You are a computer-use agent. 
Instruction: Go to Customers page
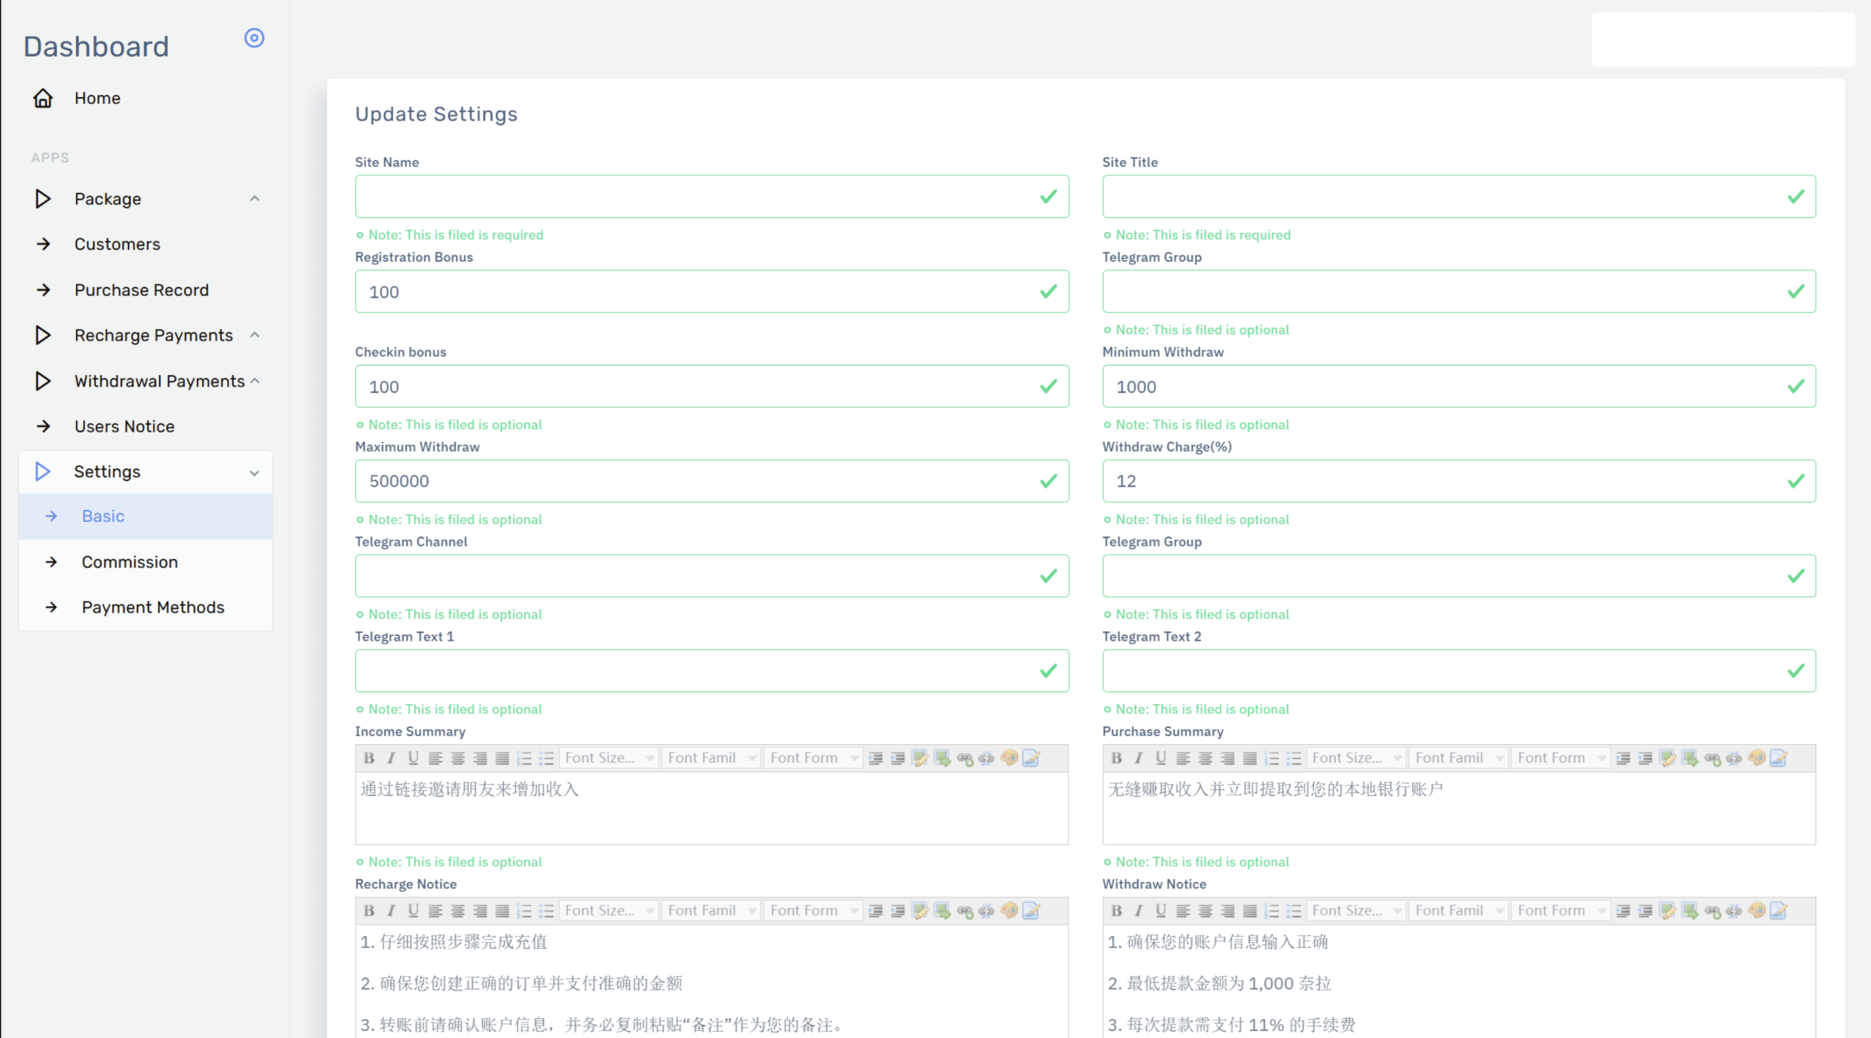[117, 244]
